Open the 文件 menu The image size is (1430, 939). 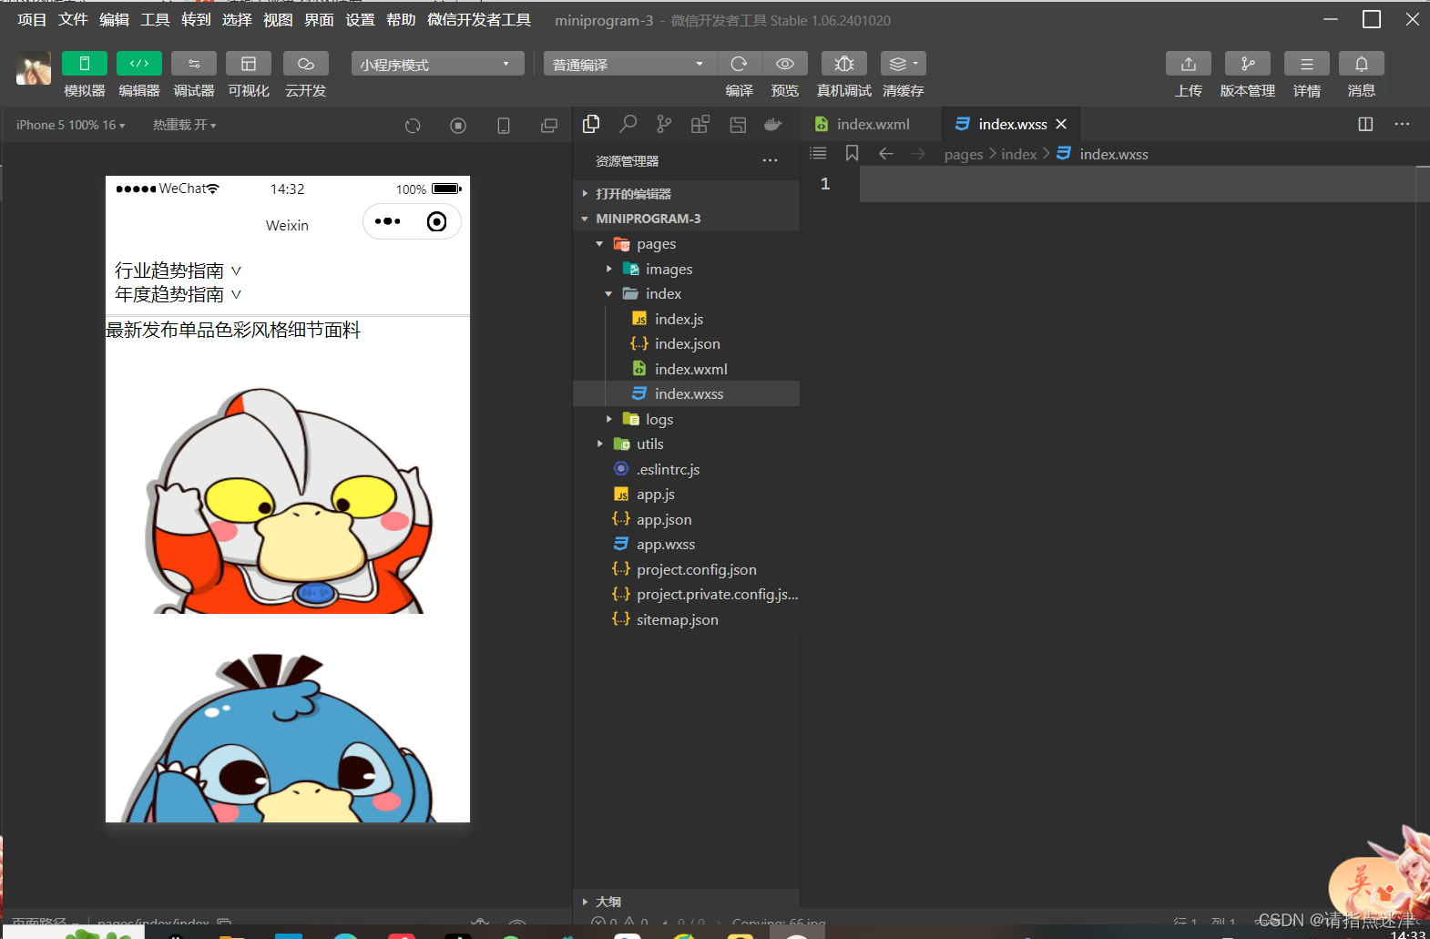[x=73, y=19]
